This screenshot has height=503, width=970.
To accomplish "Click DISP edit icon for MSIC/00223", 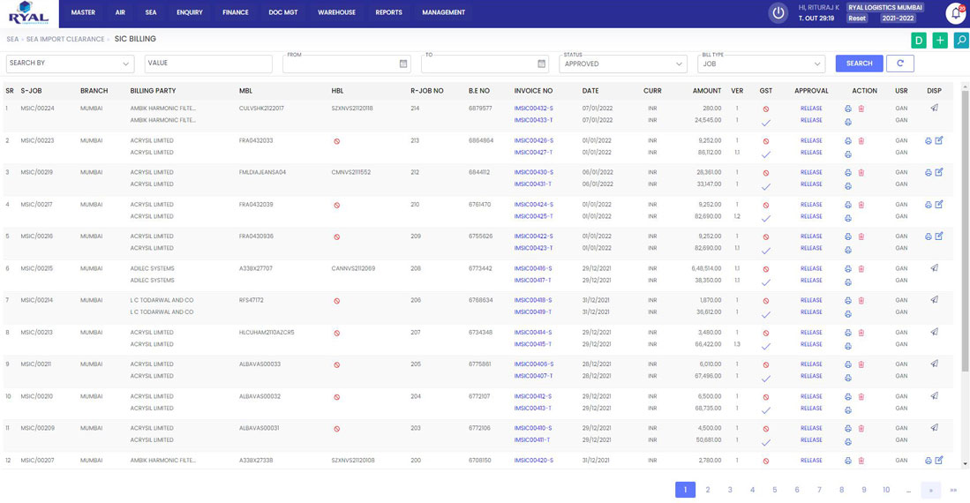I will tap(939, 140).
